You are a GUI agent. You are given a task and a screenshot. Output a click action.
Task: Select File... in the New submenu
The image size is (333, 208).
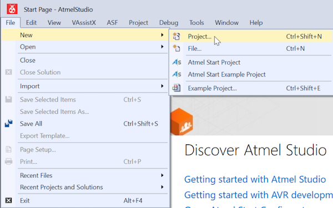pos(251,49)
